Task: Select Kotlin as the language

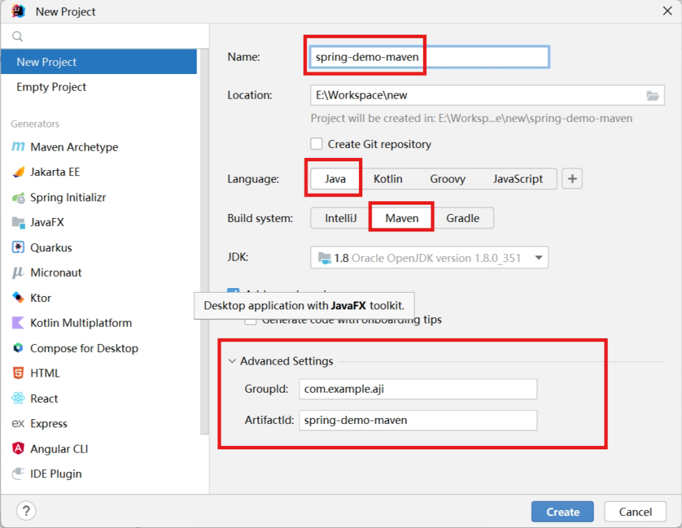Action: coord(388,179)
